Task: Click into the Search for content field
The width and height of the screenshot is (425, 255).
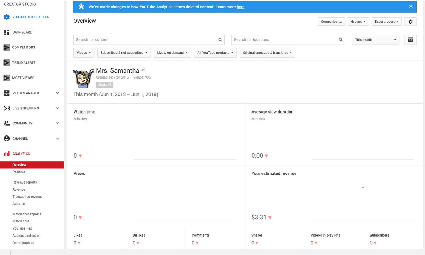Action: pos(149,40)
